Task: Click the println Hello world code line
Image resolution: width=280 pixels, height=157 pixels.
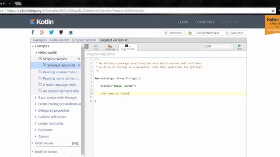Action: pyautogui.click(x=118, y=86)
